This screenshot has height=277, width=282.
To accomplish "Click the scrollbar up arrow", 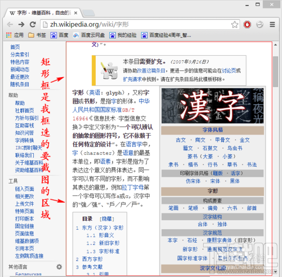I will 276,45.
